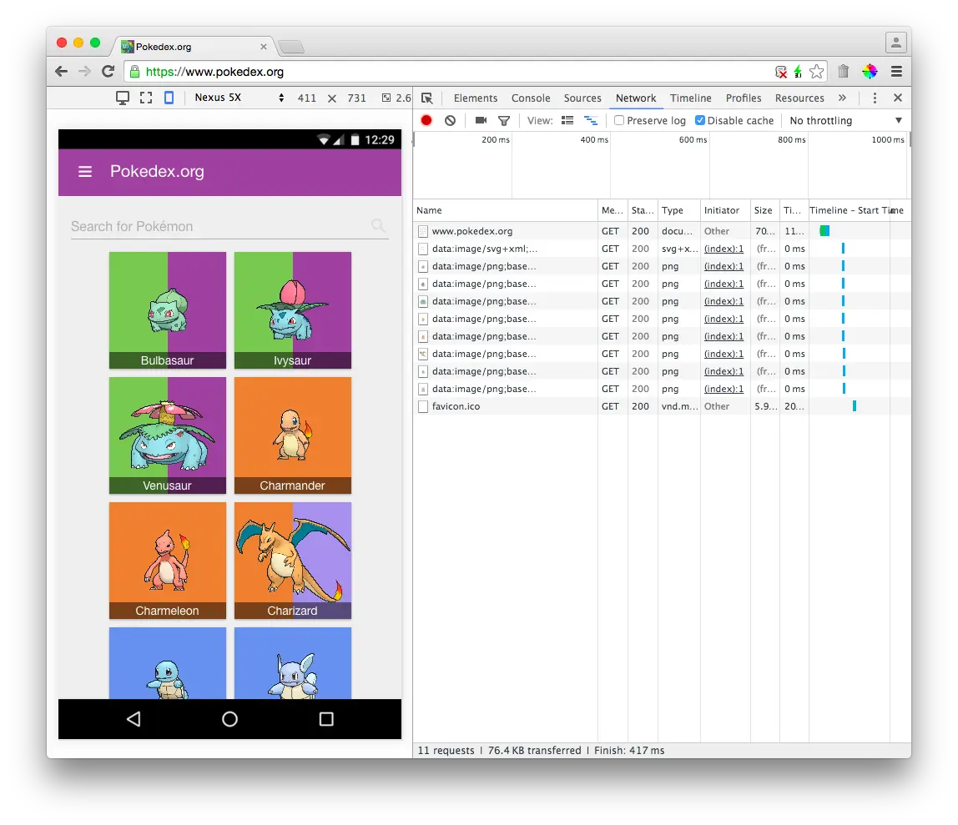
Task: Open the DevTools overflow menu (three dots)
Action: 874,98
